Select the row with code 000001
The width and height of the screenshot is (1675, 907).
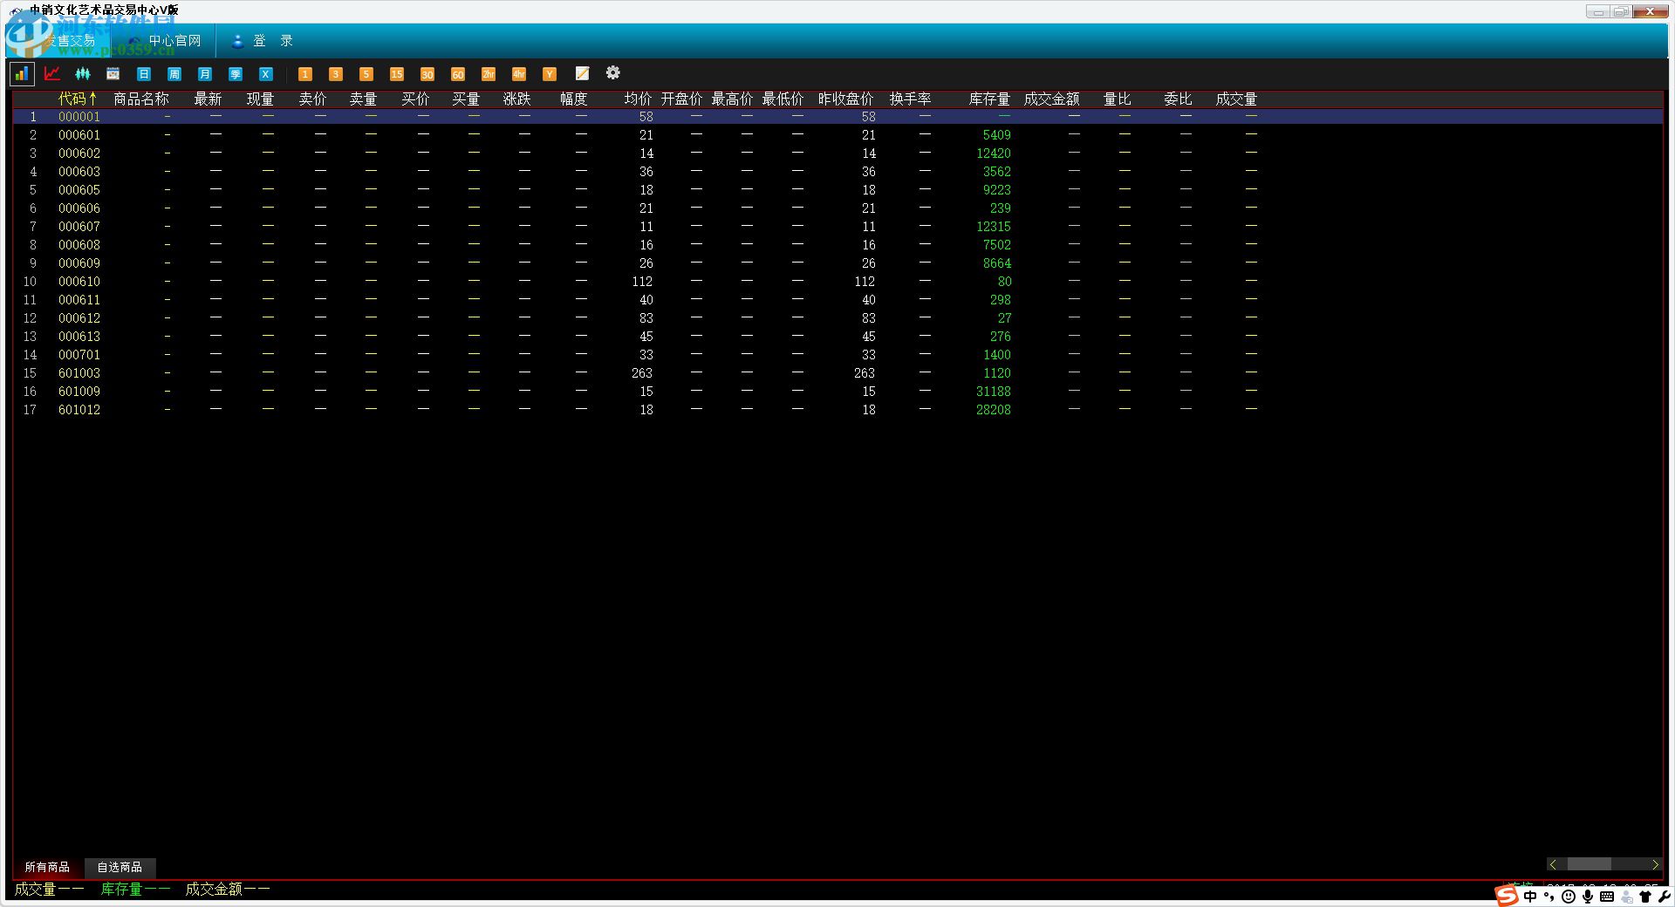(837, 117)
